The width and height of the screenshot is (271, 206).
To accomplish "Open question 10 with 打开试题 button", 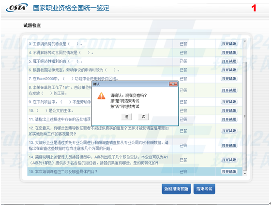I will click(229, 110).
